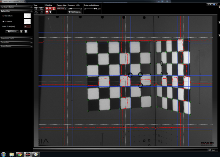This screenshot has height=157, width=220.
Task: Open Chrome from the Windows taskbar
Action: pyautogui.click(x=20, y=154)
